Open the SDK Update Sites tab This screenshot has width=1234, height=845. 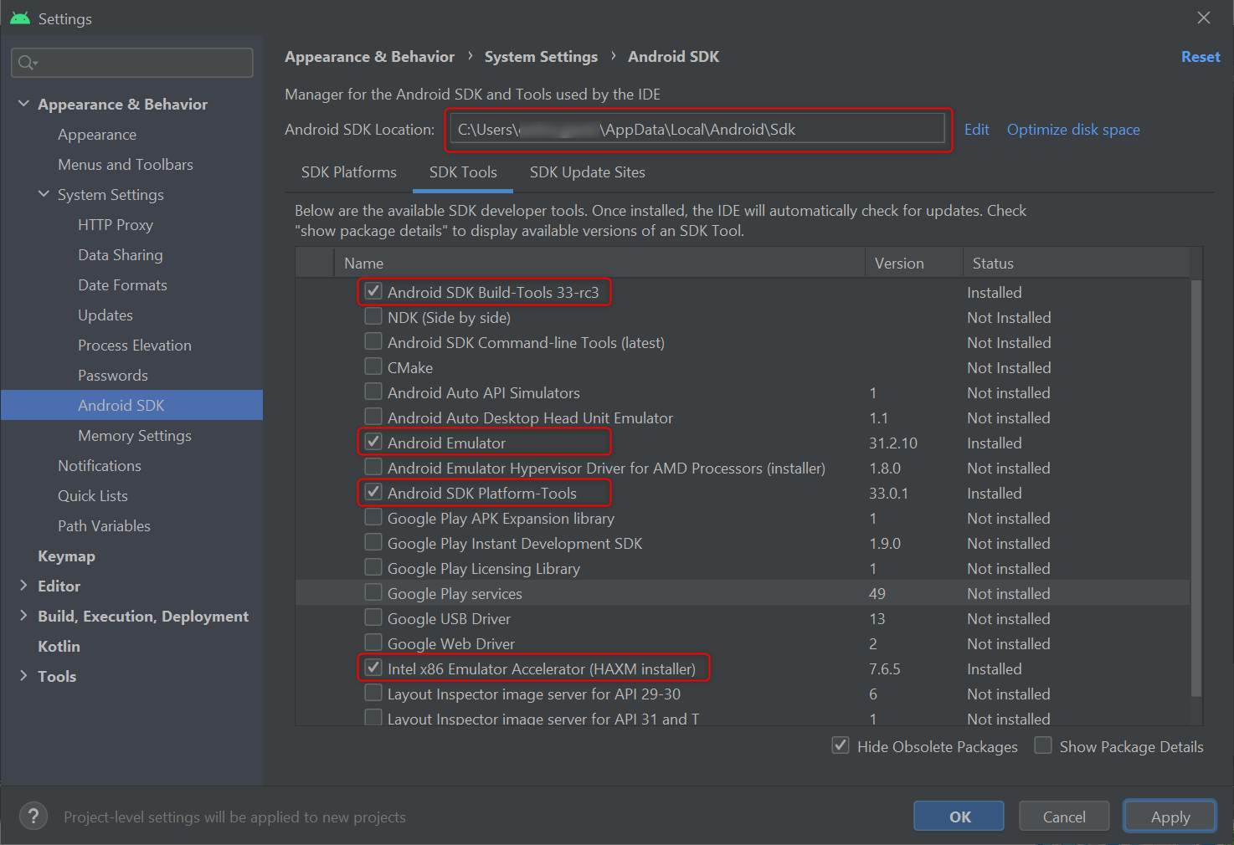coord(588,172)
